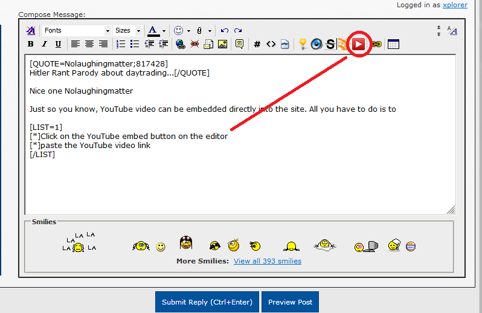This screenshot has width=482, height=313.
Task: Click the editor height up/down arrows
Action: (x=439, y=31)
